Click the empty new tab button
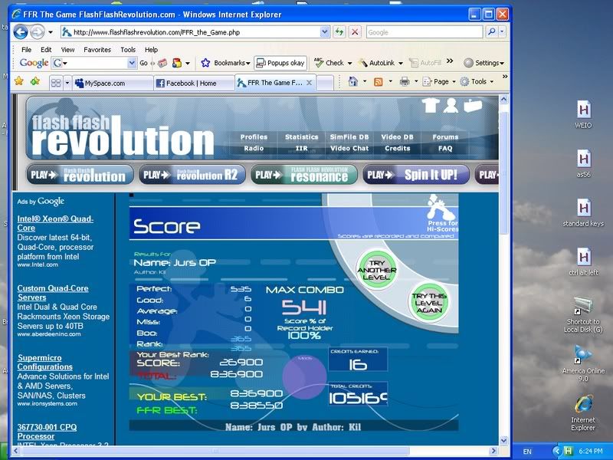This screenshot has height=460, width=613. (324, 84)
